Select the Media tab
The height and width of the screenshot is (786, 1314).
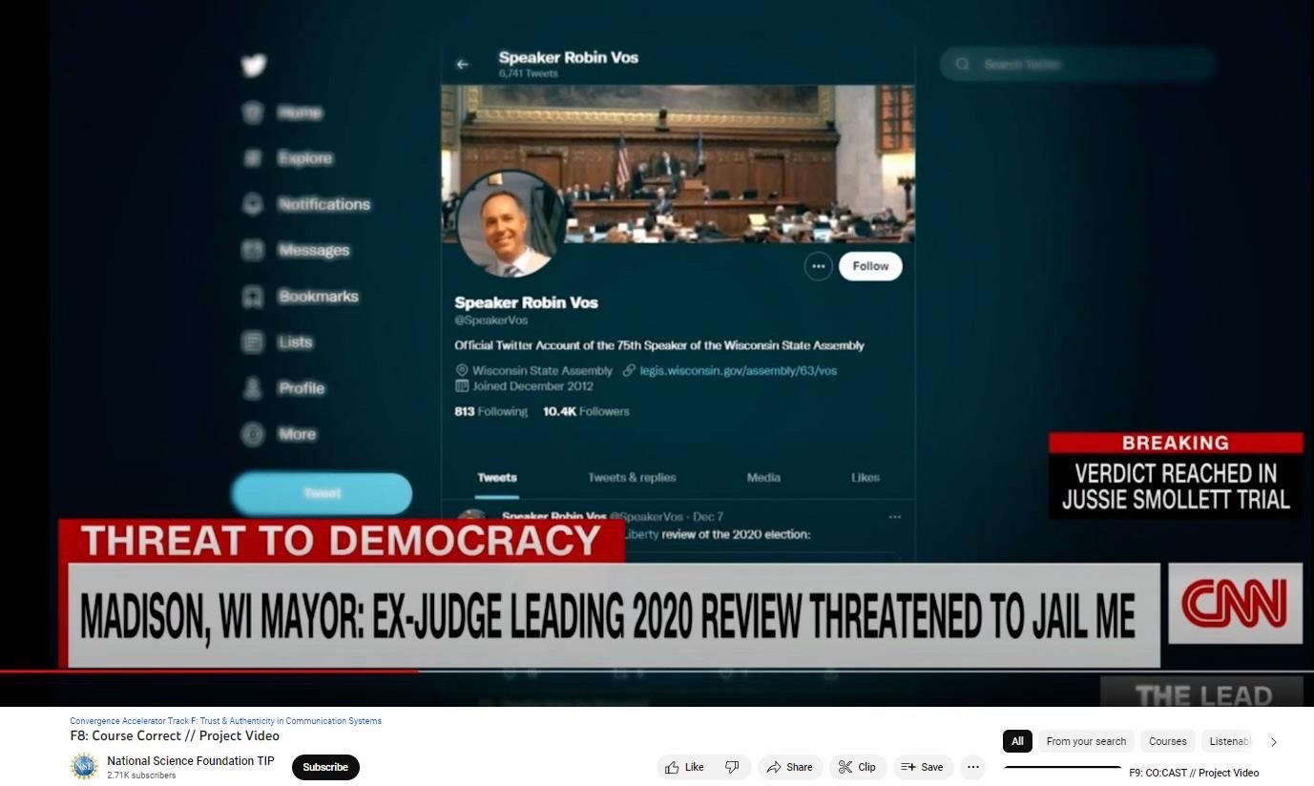[763, 478]
